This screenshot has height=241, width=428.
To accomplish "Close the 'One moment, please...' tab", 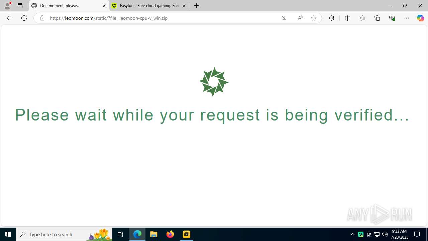I will (x=104, y=6).
